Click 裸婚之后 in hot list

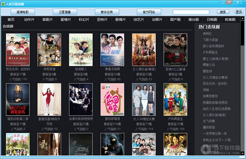(x=209, y=65)
